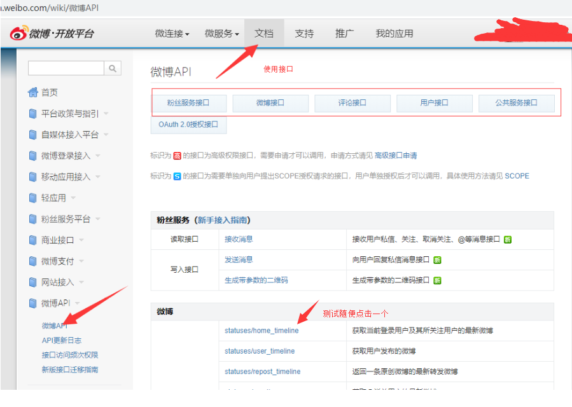Expand the 平台政策与指引 sidebar section arrow

(106, 113)
